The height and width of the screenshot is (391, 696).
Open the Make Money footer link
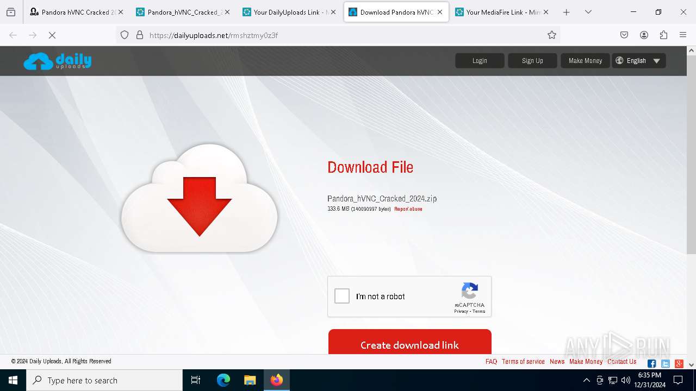(586, 362)
